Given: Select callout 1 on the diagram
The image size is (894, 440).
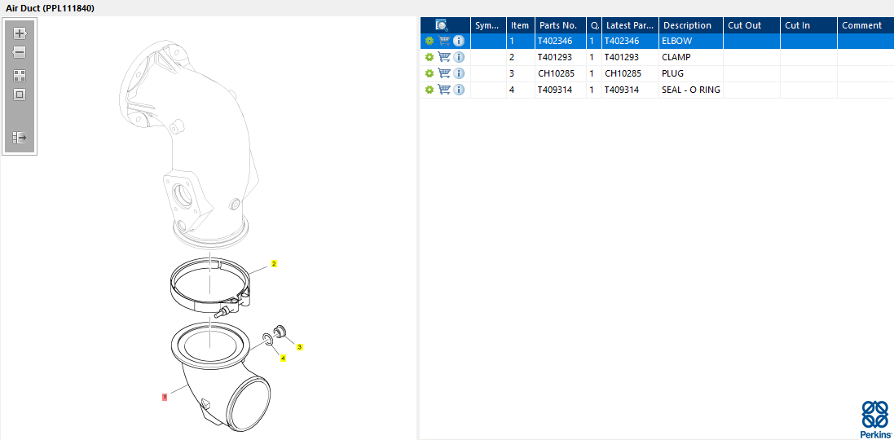Looking at the screenshot, I should [x=165, y=397].
